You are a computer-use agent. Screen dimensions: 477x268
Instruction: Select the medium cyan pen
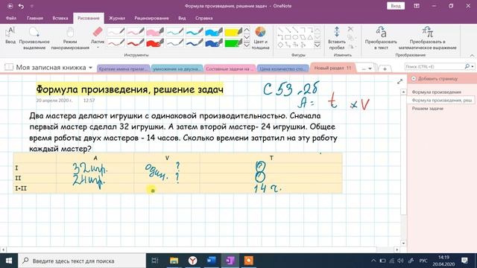194,31
